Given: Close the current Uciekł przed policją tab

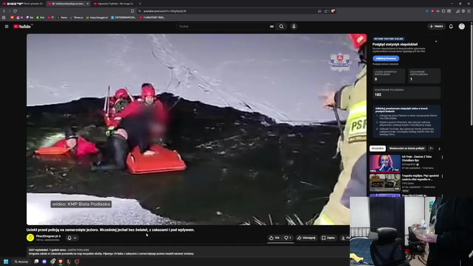Looking at the screenshot, I should (88, 4).
